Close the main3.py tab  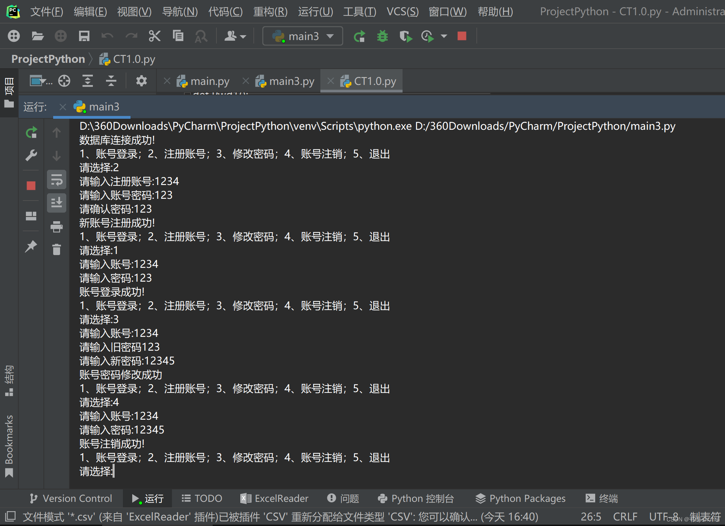click(246, 81)
